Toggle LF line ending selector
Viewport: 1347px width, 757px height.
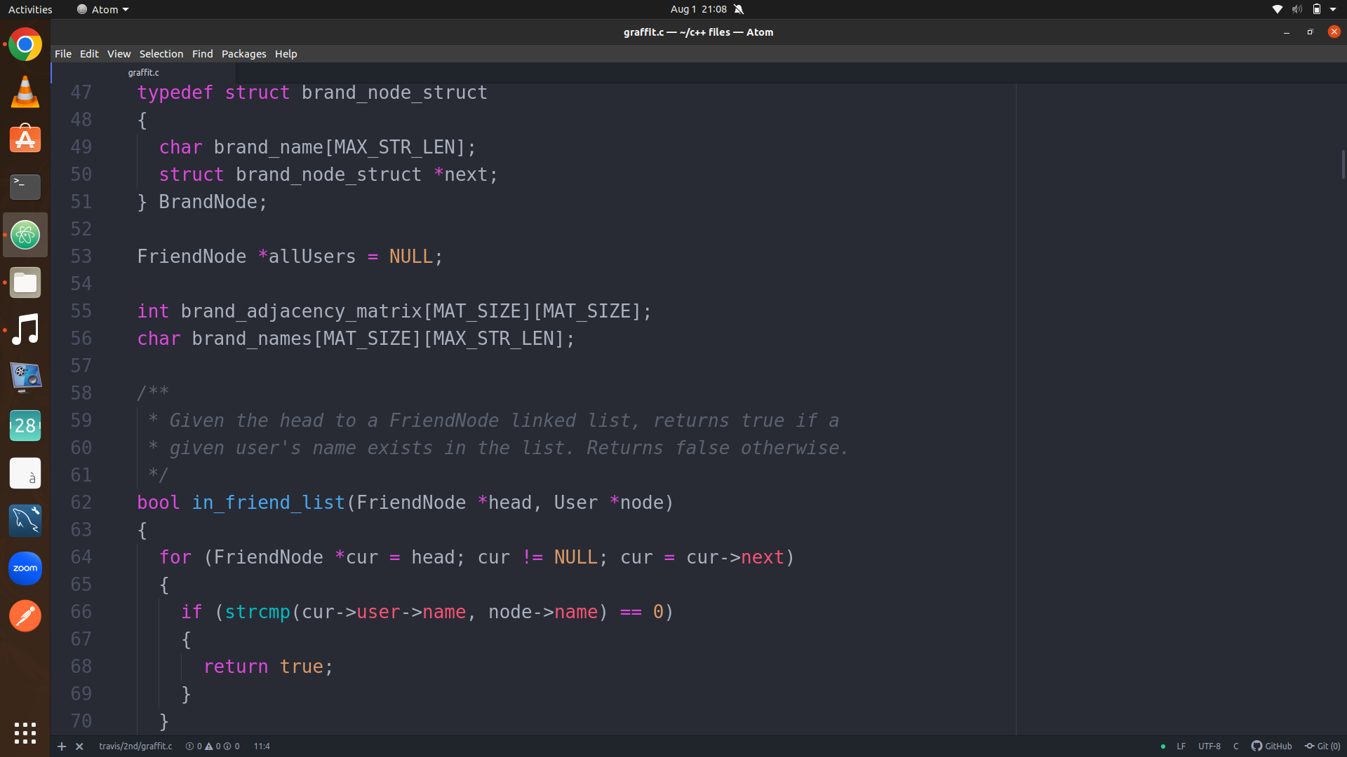(x=1181, y=746)
